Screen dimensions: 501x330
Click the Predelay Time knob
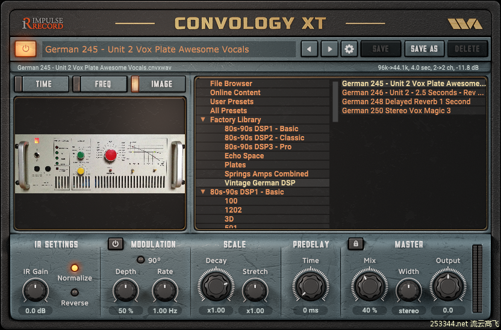pyautogui.click(x=311, y=285)
